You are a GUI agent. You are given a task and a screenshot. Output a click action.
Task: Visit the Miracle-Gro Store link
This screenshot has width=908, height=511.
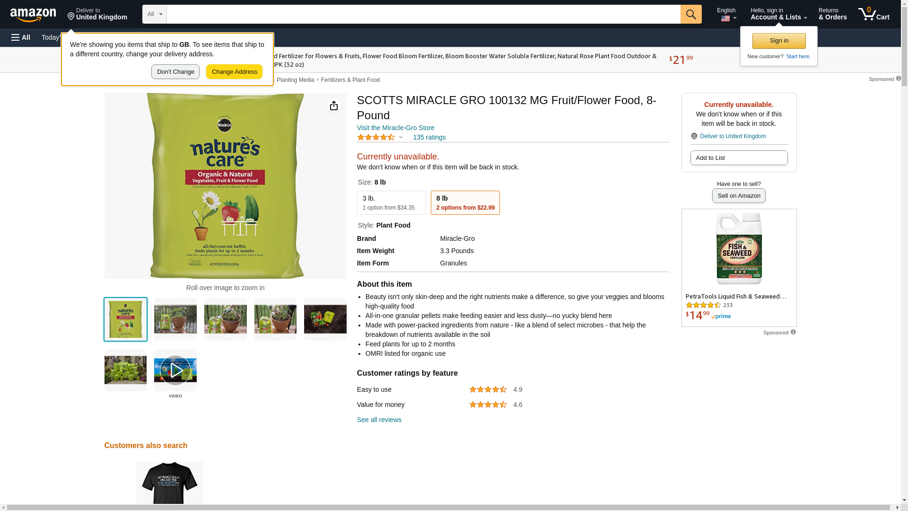(x=395, y=128)
